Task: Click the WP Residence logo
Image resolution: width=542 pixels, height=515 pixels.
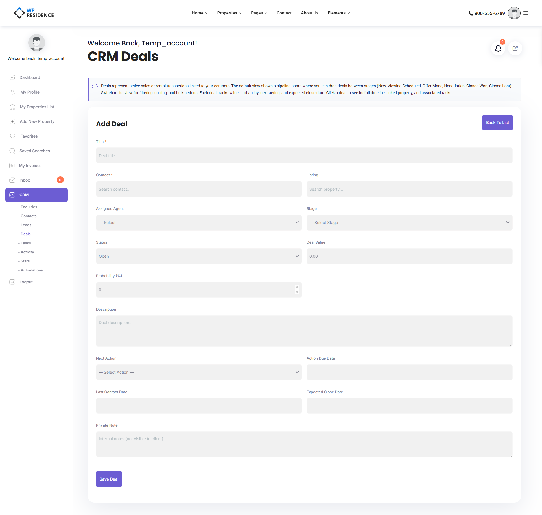Action: pos(34,13)
